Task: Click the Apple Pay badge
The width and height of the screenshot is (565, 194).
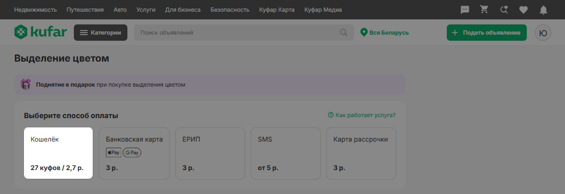Action: (114, 153)
